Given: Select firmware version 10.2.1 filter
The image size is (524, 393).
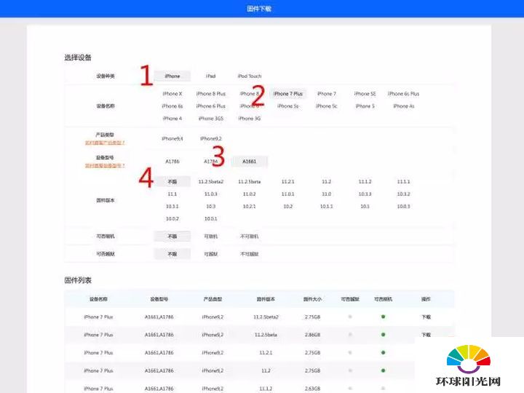Looking at the screenshot, I should (x=250, y=207).
